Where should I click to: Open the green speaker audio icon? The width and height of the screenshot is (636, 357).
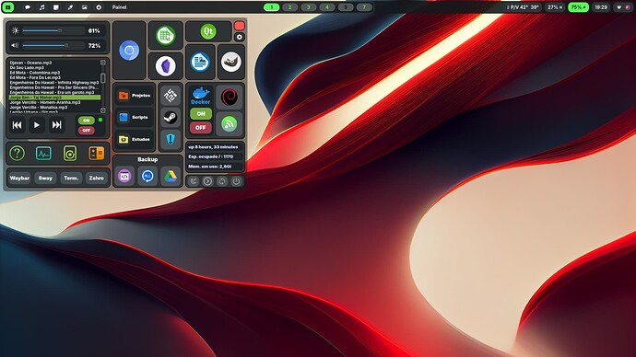70,154
